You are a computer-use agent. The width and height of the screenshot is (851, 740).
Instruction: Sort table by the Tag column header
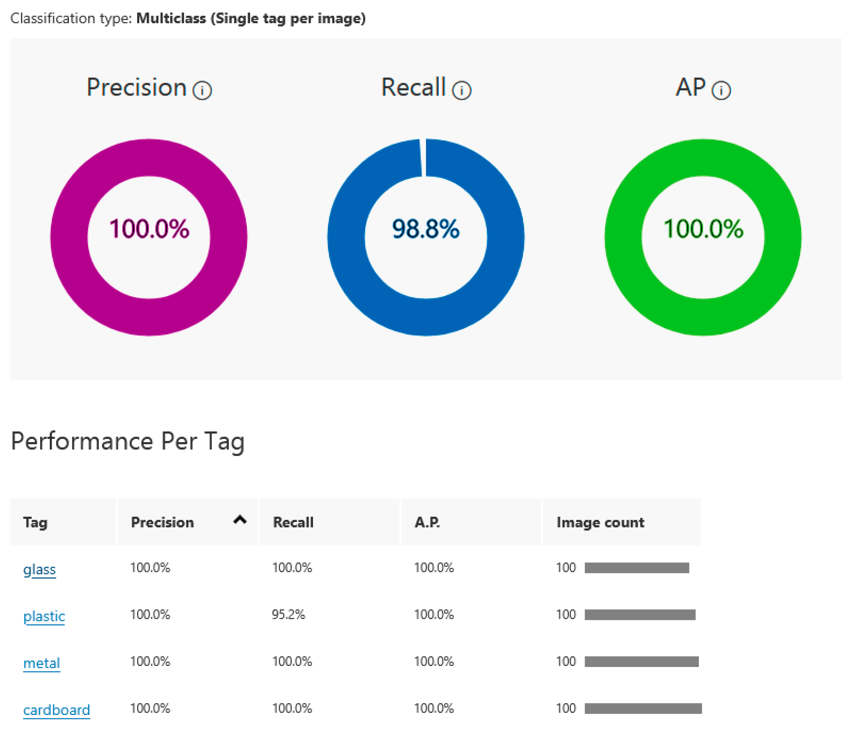35,522
